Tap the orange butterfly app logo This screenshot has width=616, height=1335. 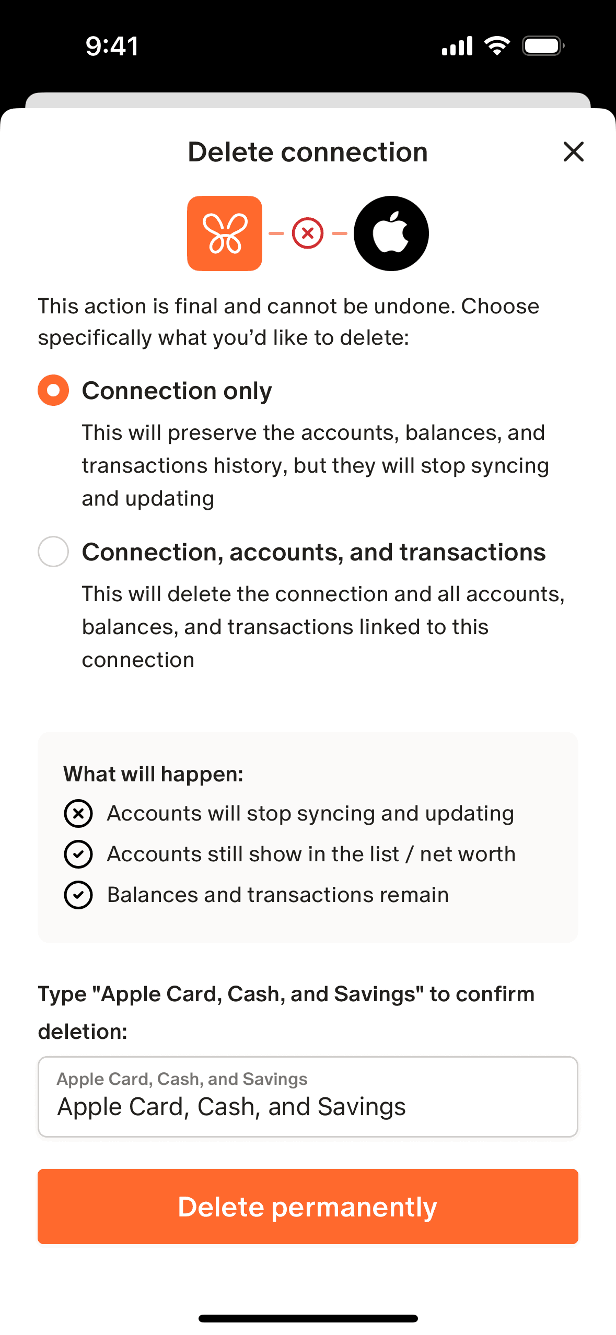pyautogui.click(x=225, y=233)
